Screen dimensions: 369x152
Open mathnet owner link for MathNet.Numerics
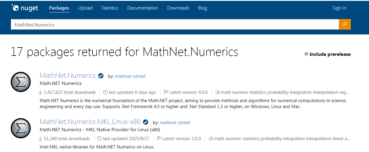[x=123, y=76]
